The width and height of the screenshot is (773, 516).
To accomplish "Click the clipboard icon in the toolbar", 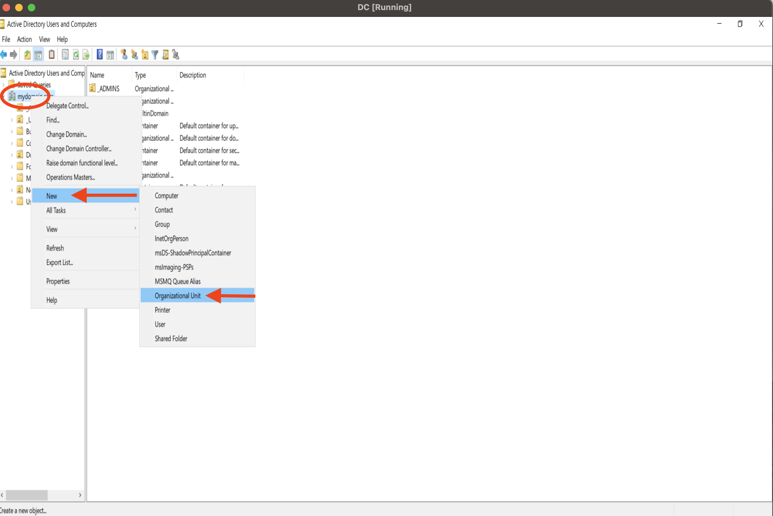I will (52, 54).
